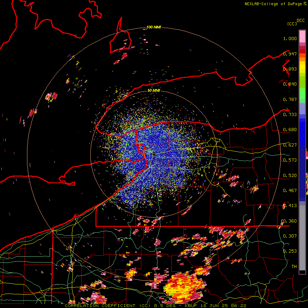Viewport: 308px width, 308px height.
Task: Select the 0.413 scale value
Action: pos(290,206)
